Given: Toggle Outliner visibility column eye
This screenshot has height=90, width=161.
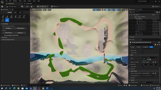Looking at the screenshot, I should (130, 15).
